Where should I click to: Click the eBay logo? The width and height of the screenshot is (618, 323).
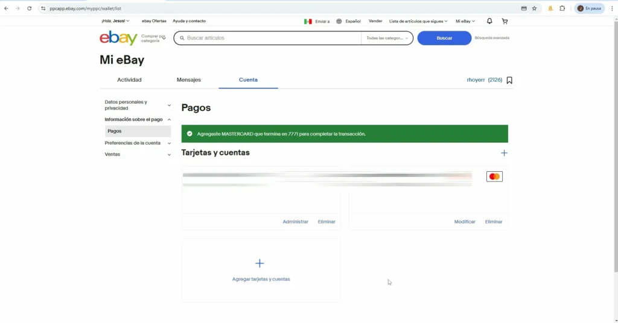point(118,38)
